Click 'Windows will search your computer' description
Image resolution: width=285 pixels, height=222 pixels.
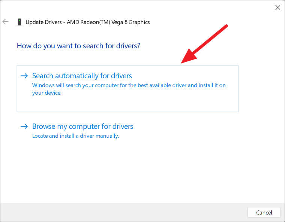129,89
